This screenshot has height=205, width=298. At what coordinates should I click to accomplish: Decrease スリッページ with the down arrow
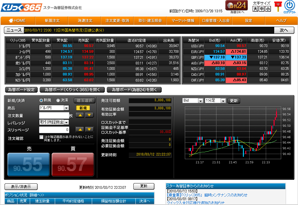89,129
